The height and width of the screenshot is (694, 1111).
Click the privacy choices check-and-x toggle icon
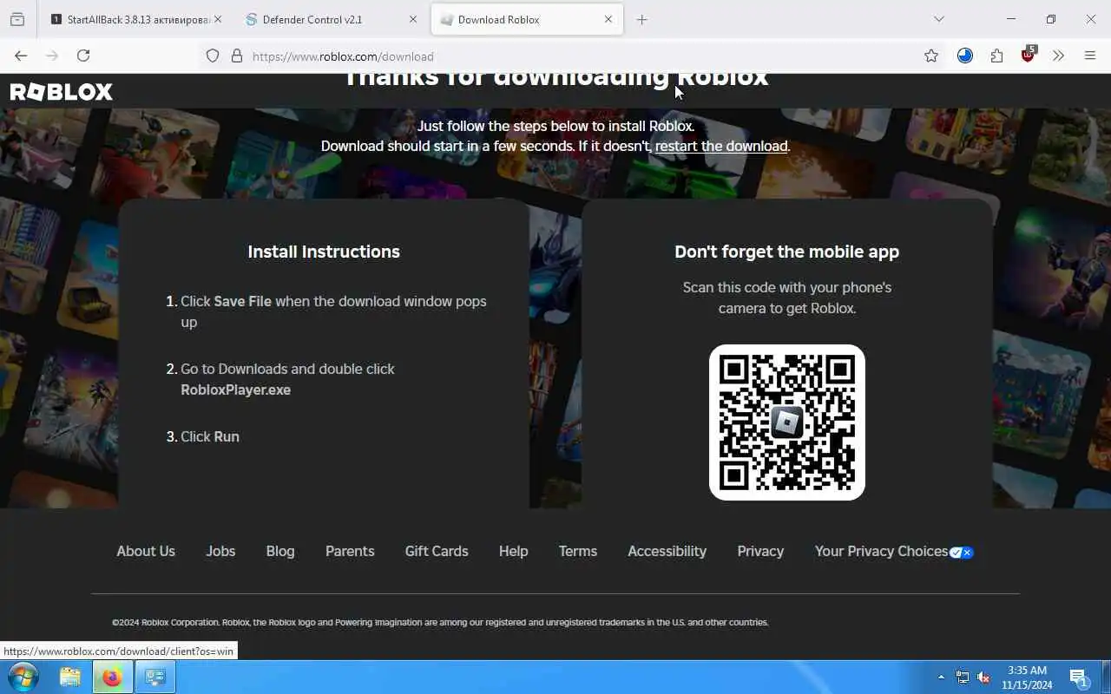coord(962,553)
